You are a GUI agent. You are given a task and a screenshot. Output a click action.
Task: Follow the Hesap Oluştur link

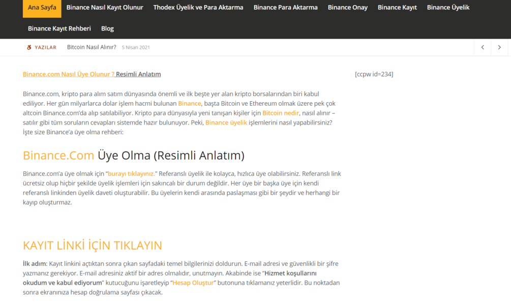click(x=193, y=283)
